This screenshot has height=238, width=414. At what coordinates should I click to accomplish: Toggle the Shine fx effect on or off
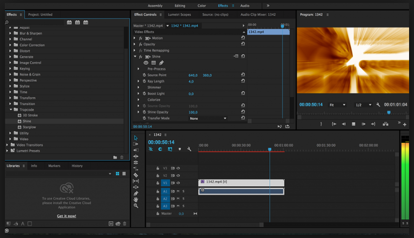[141, 56]
